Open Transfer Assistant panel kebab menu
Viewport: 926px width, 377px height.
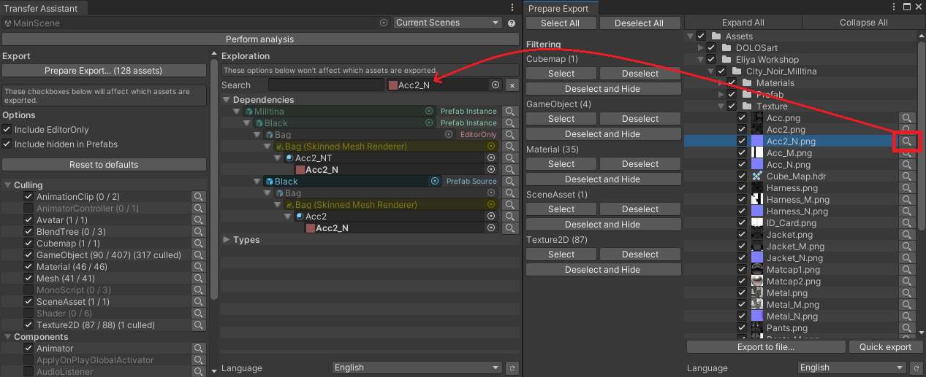(512, 7)
